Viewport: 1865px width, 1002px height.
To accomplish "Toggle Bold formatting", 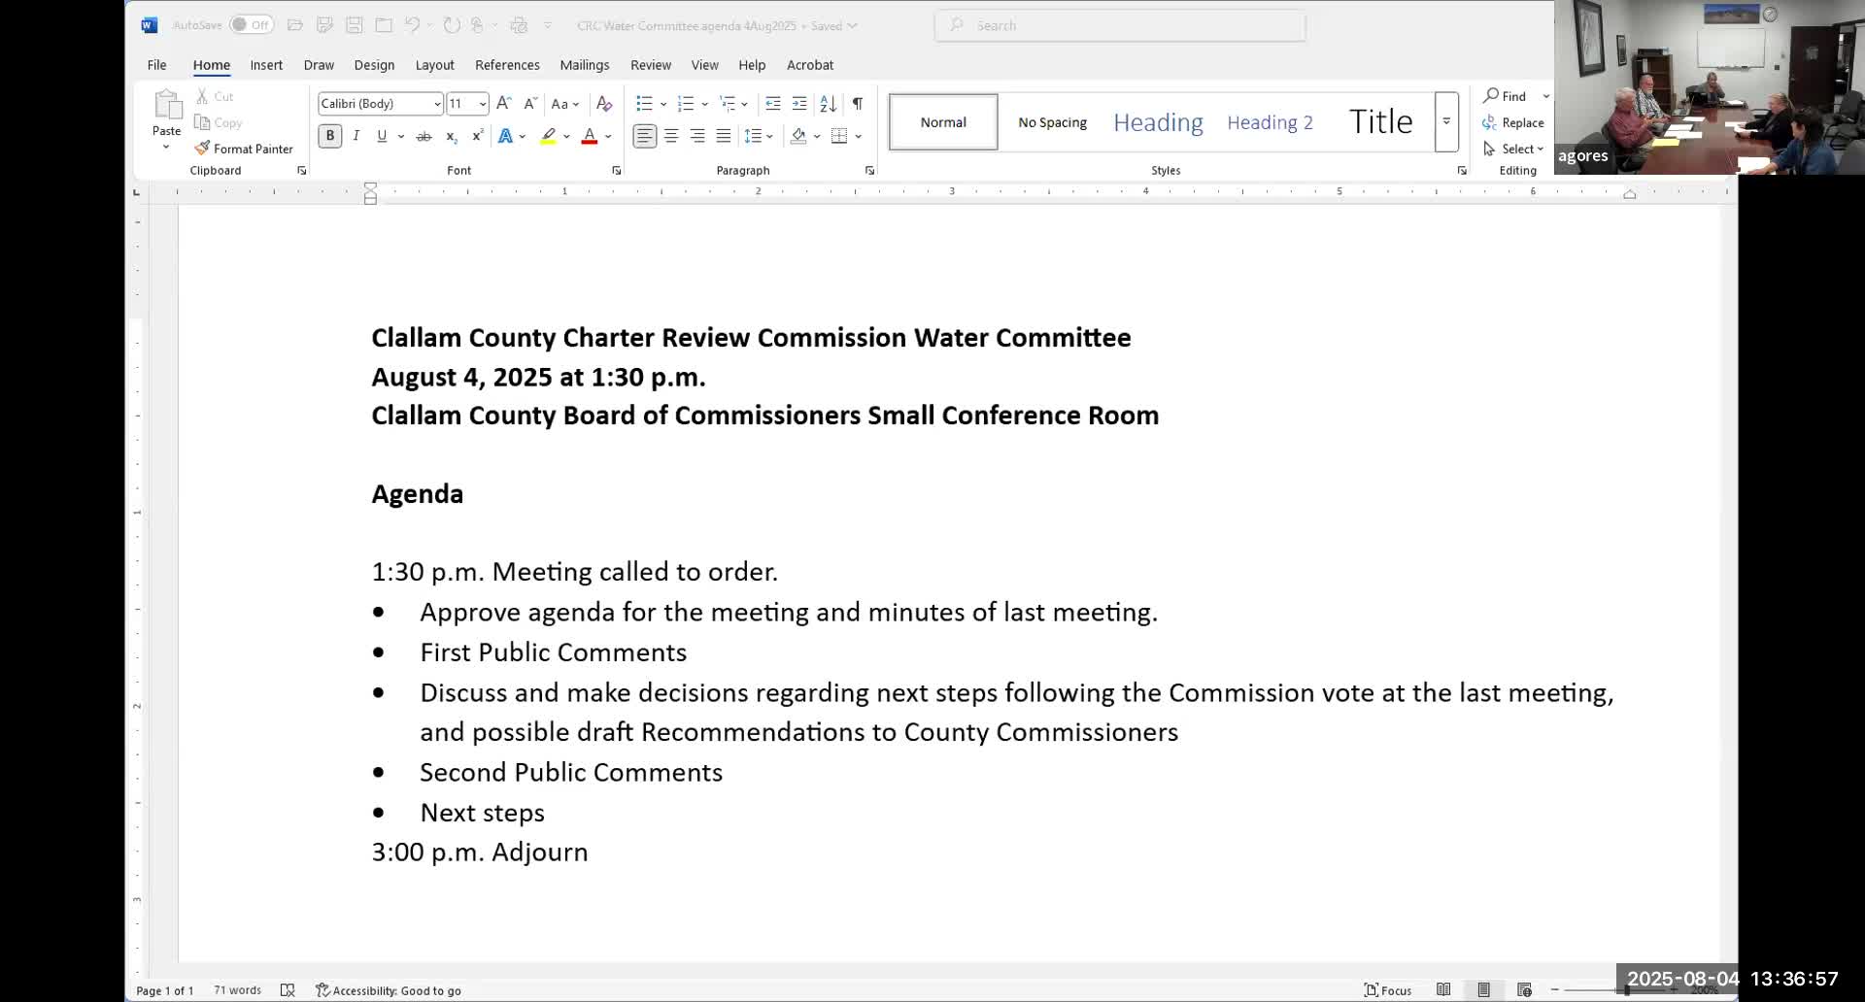I will click(x=329, y=136).
